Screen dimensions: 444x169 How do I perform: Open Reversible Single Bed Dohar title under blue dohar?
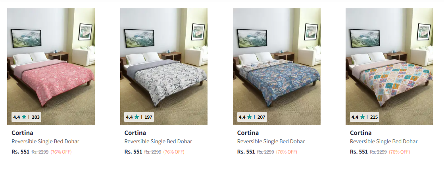[x=271, y=142]
